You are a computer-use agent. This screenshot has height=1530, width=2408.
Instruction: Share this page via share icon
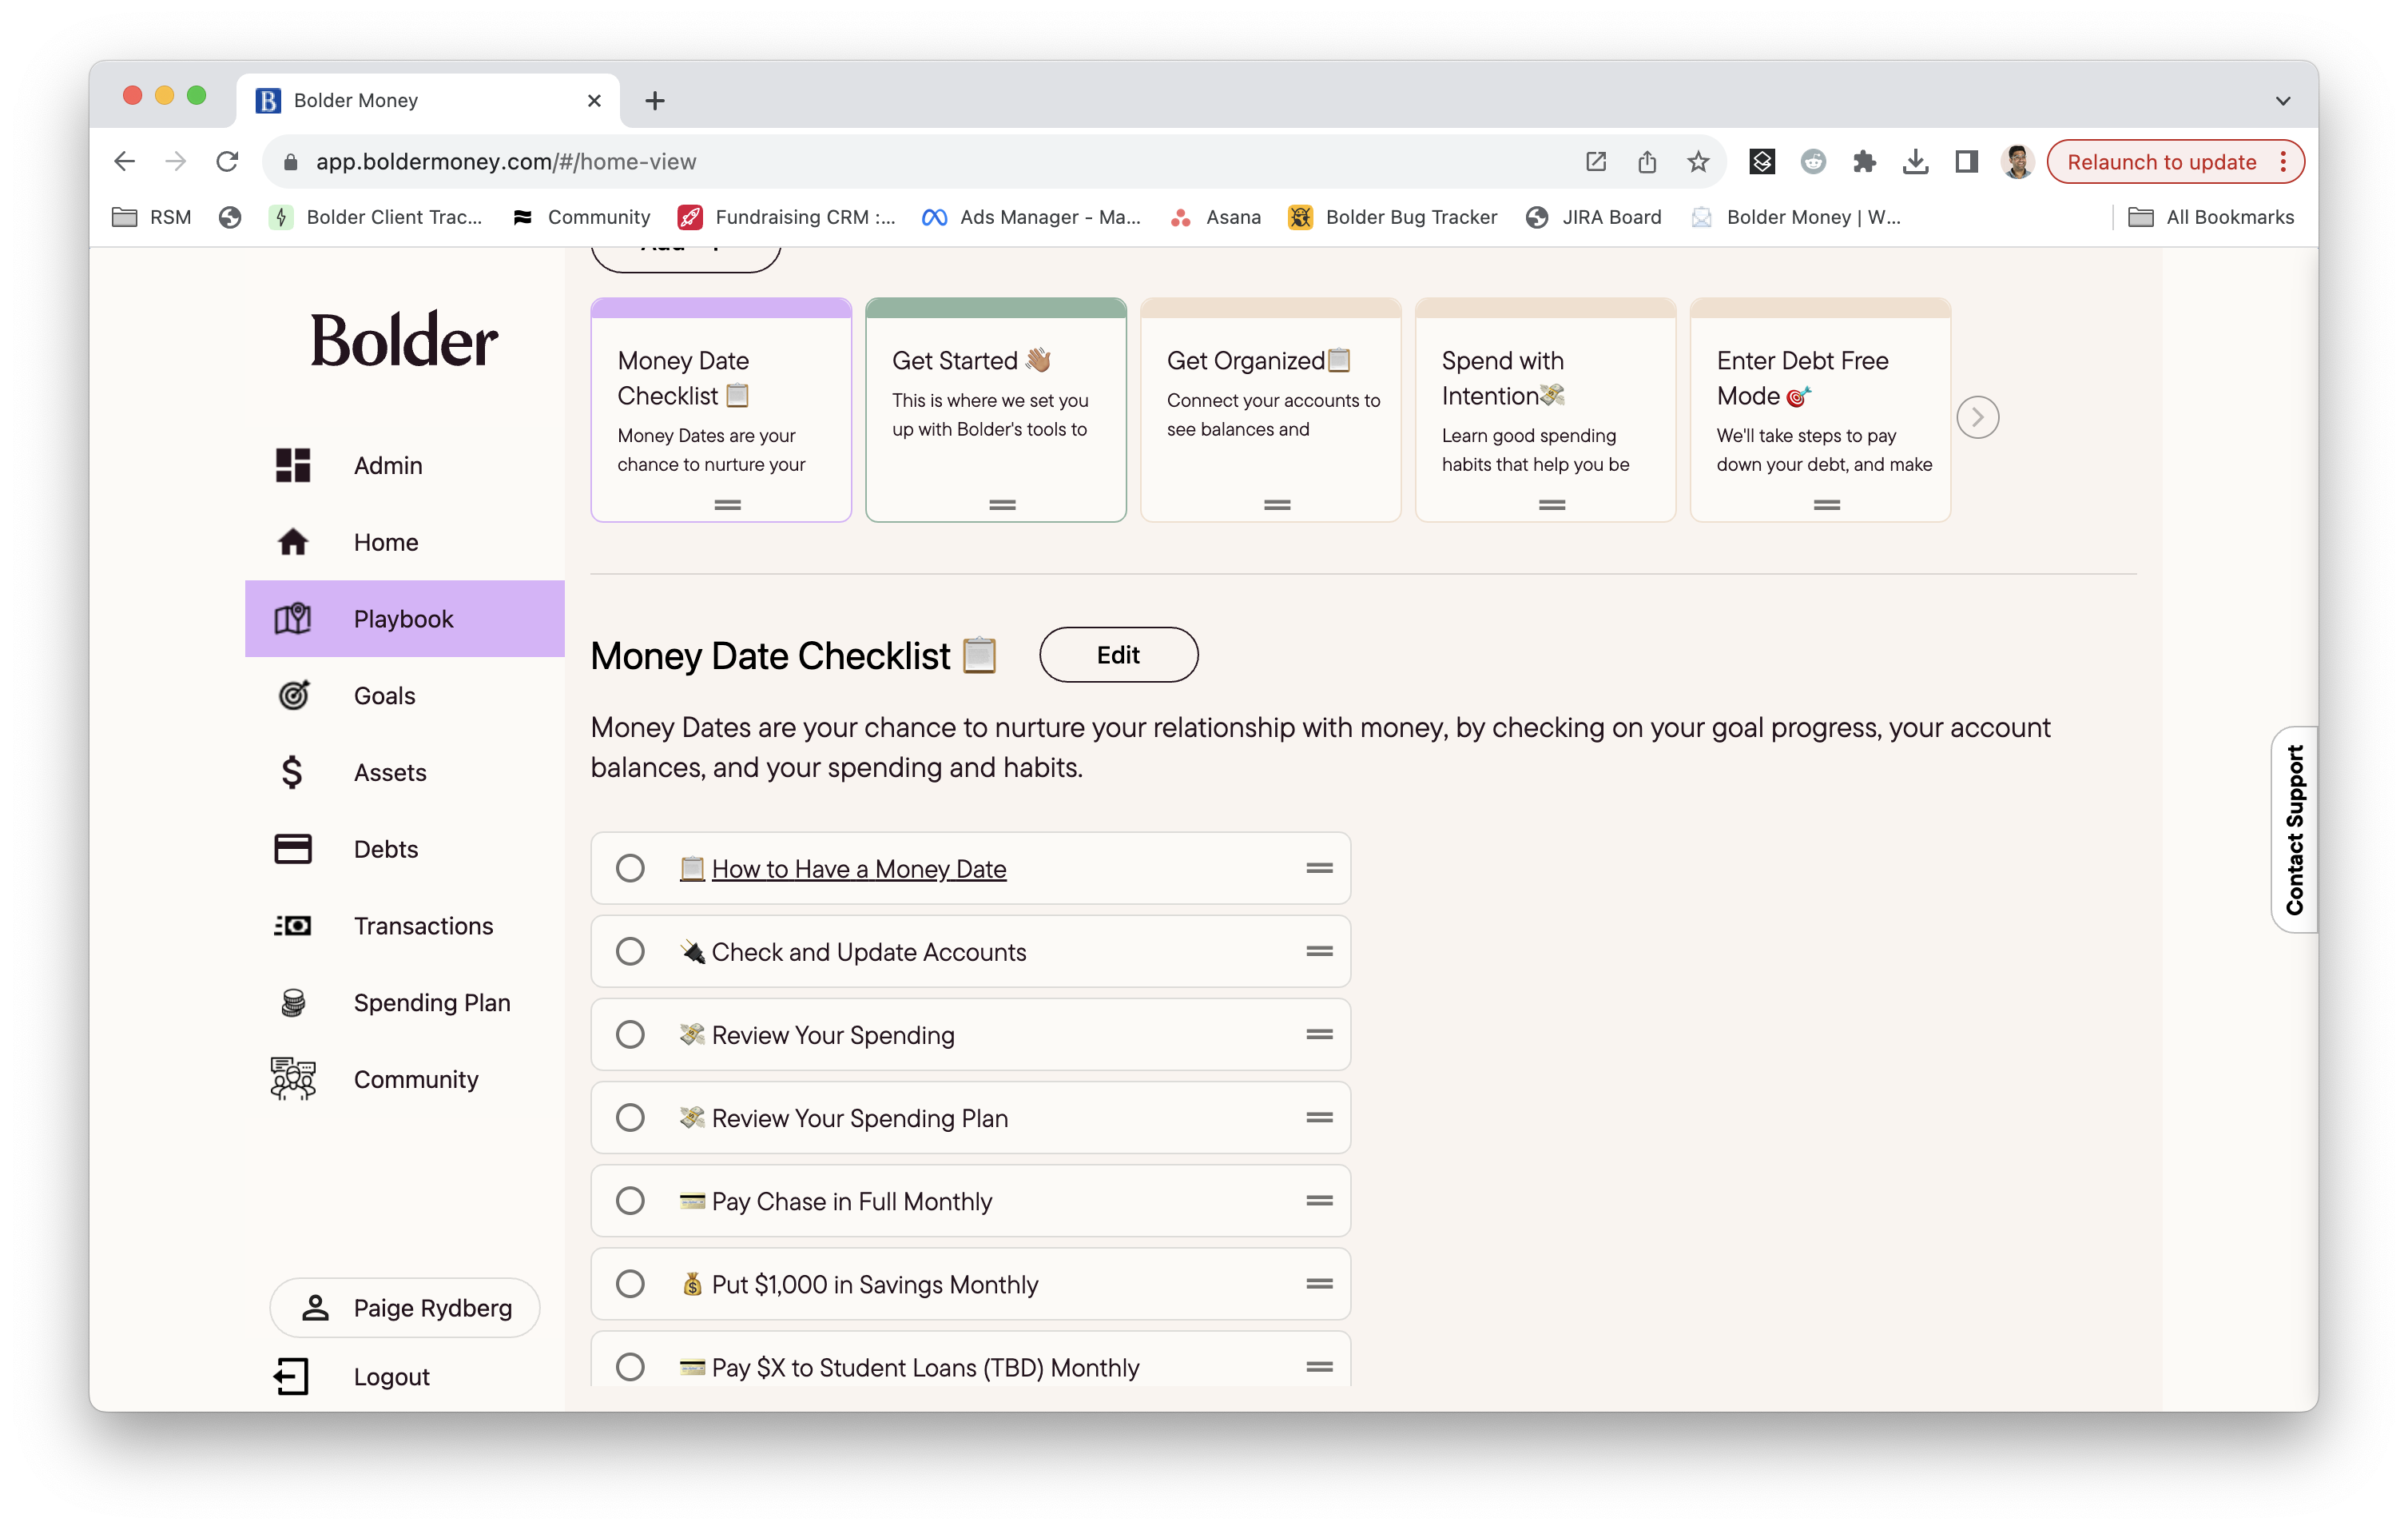click(1647, 161)
